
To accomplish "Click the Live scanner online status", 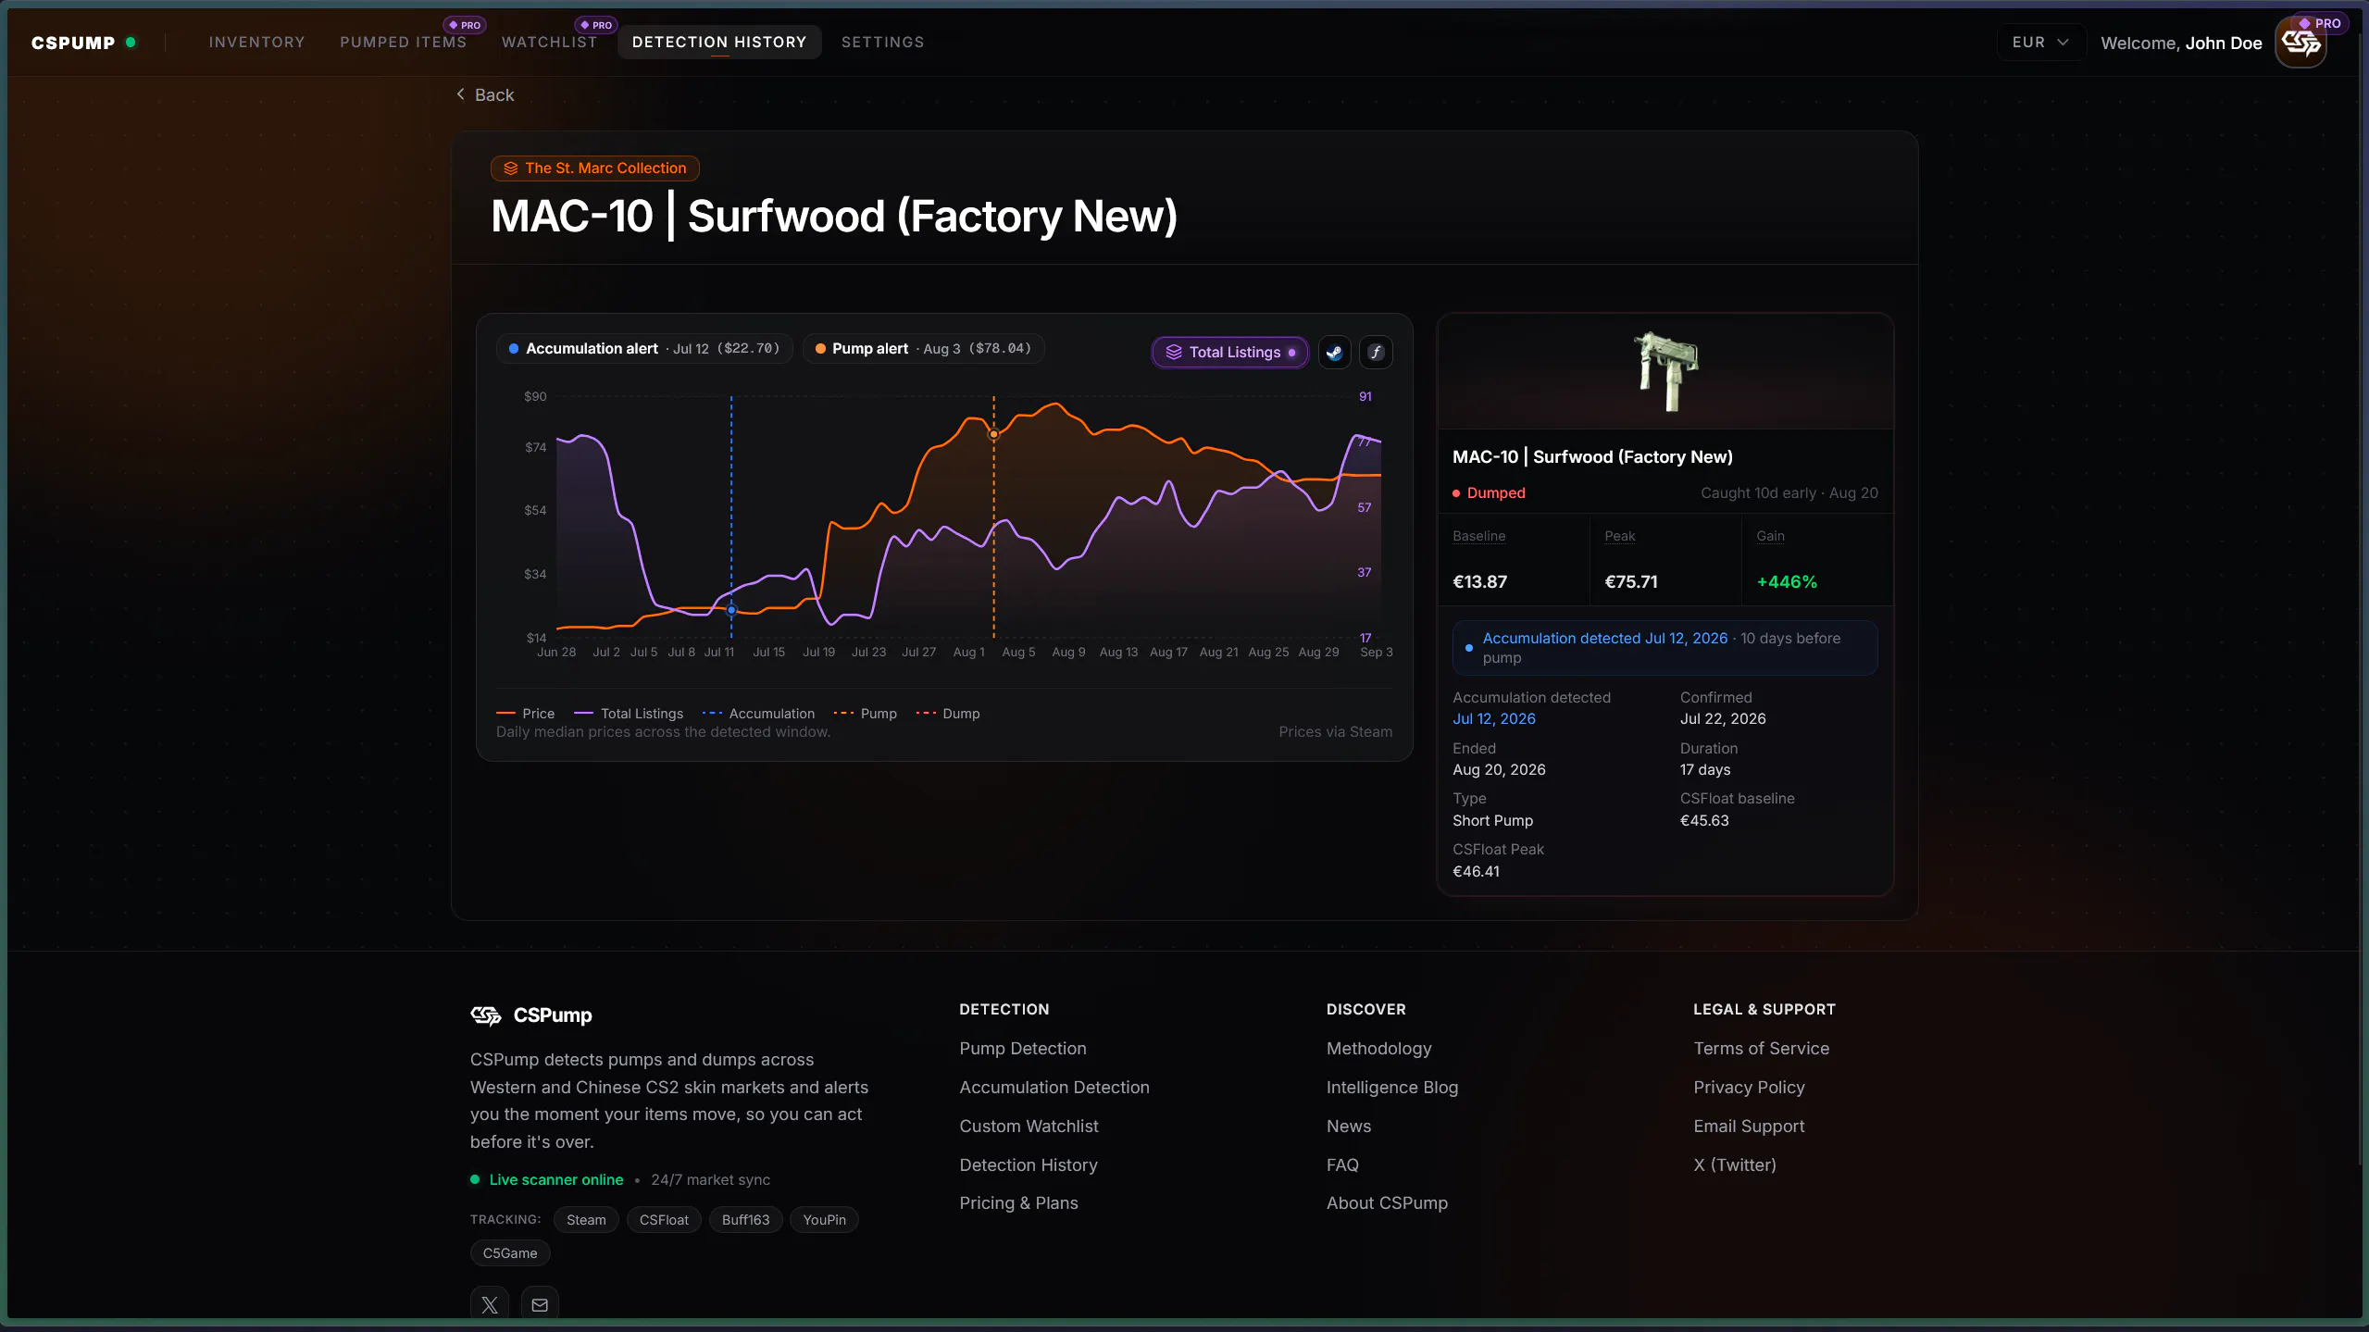I will pos(546,1179).
